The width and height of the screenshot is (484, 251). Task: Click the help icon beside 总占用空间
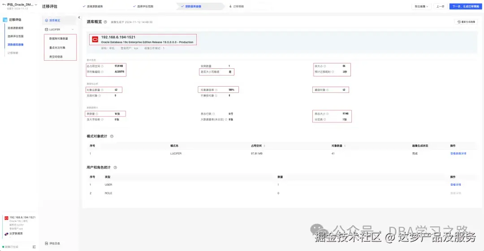coord(102,66)
